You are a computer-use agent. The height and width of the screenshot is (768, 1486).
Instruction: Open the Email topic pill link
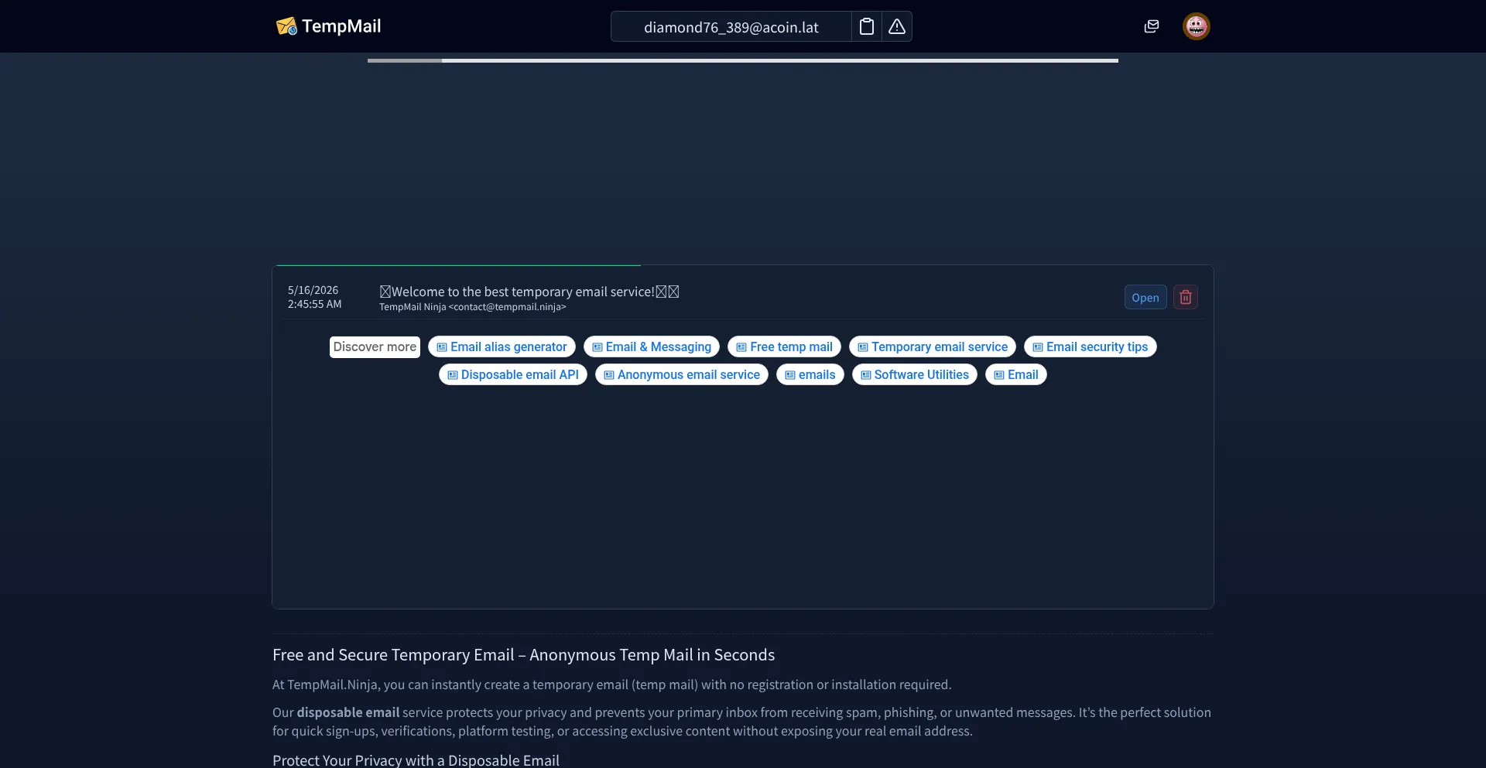(1016, 374)
